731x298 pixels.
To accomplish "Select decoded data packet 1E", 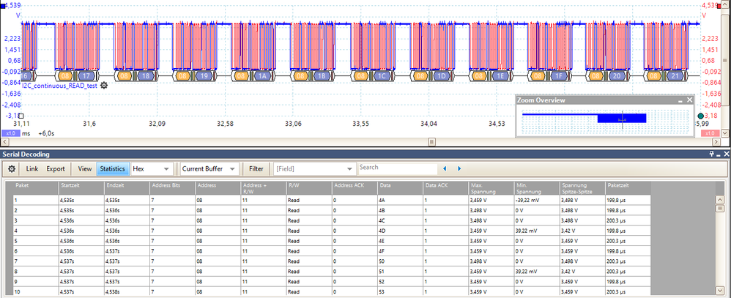I will pyautogui.click(x=501, y=75).
